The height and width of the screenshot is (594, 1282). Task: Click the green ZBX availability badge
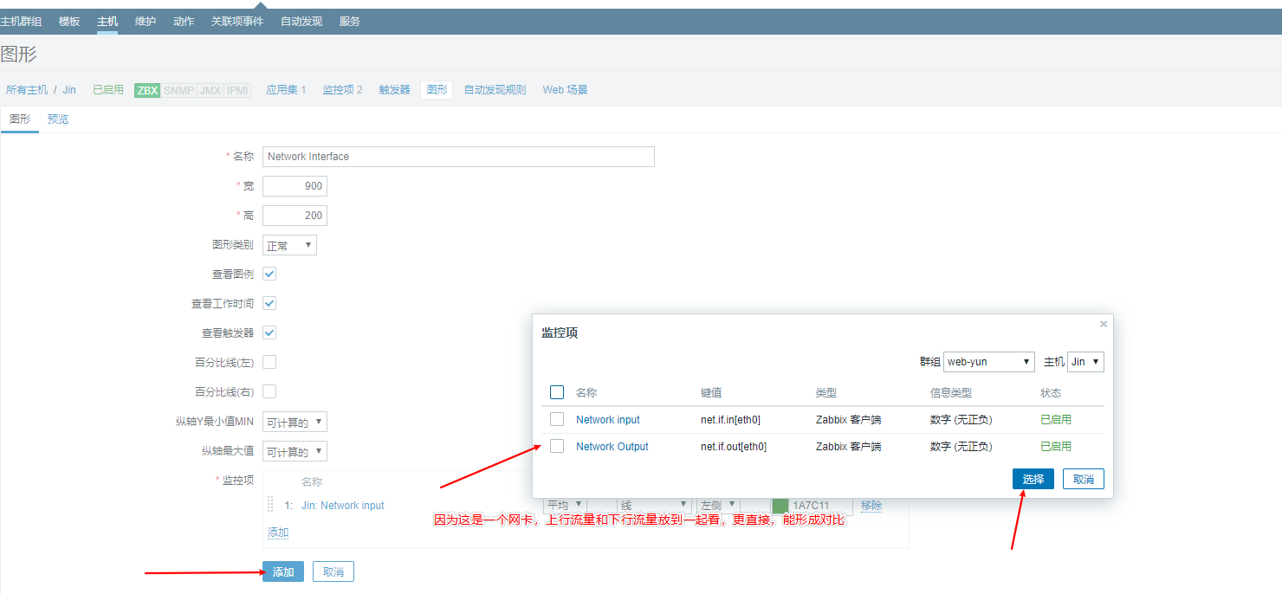coord(147,90)
